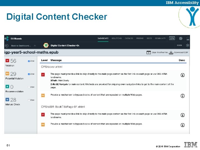
Task: Select the XPath: /html/body text
Action: [60, 81]
